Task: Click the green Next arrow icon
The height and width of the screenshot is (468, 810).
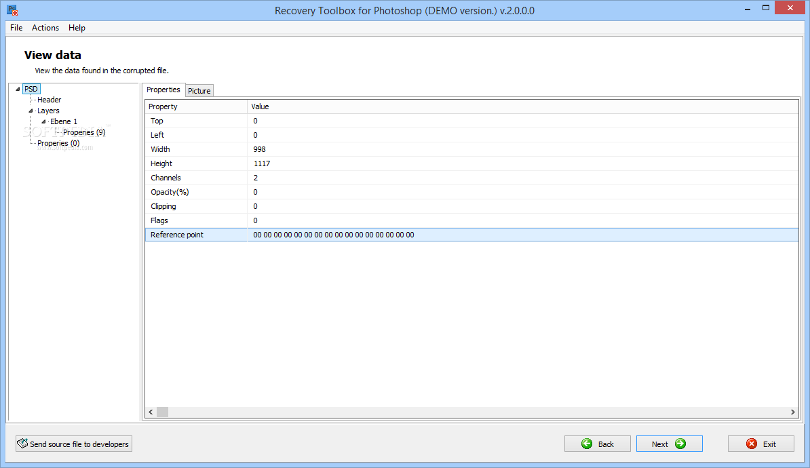Action: (x=680, y=444)
